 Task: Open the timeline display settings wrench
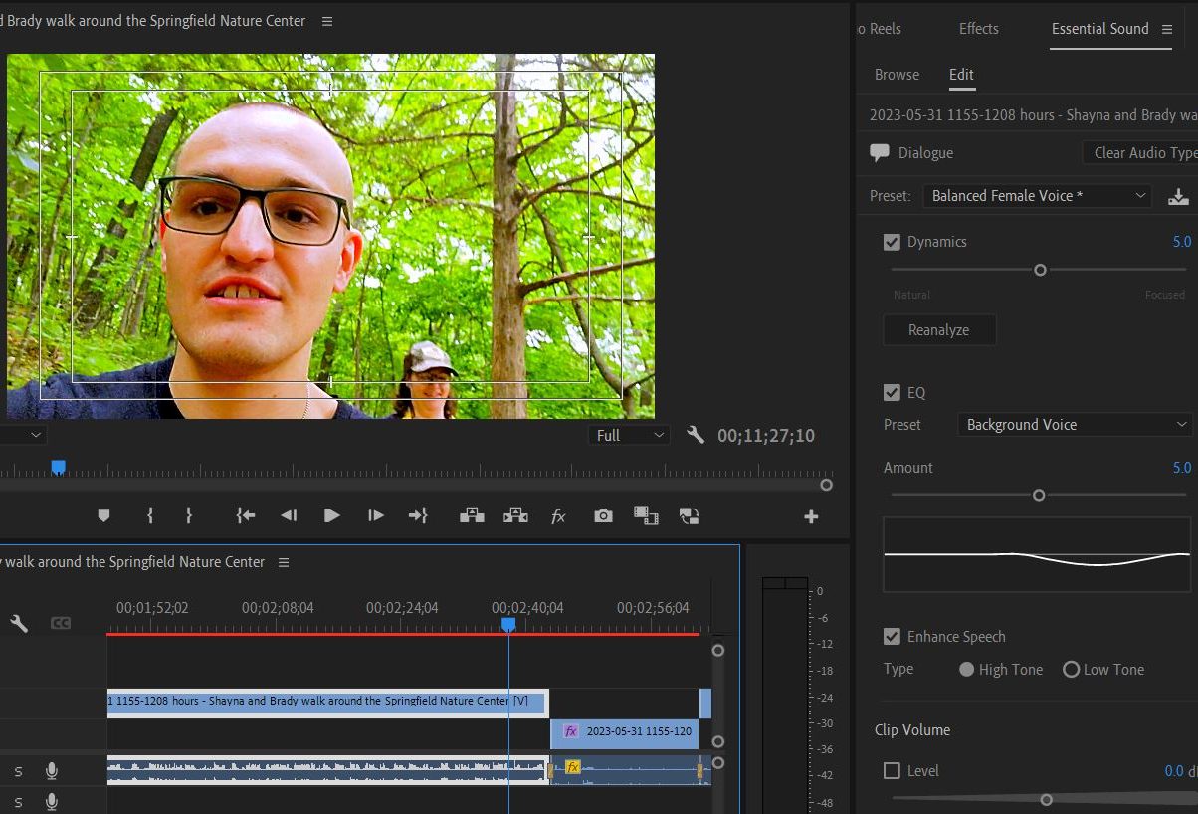pos(19,623)
